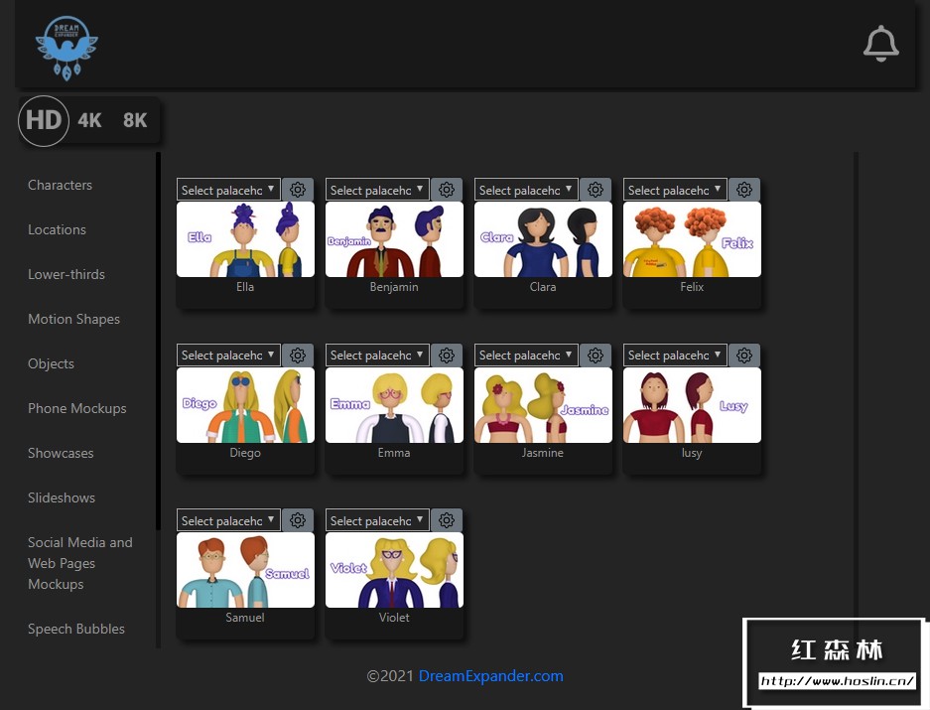Open the Characters category

pyautogui.click(x=60, y=186)
